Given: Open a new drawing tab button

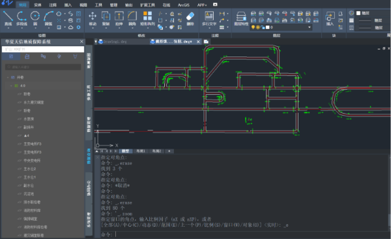Looking at the screenshot, I should click(206, 42).
